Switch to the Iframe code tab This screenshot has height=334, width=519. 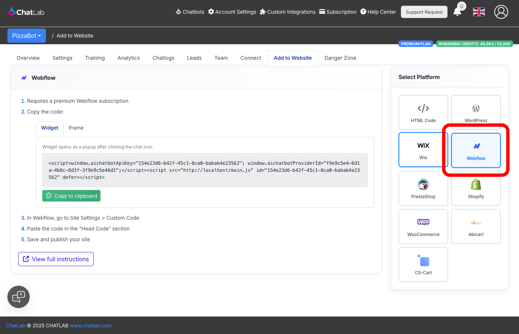[x=76, y=128]
